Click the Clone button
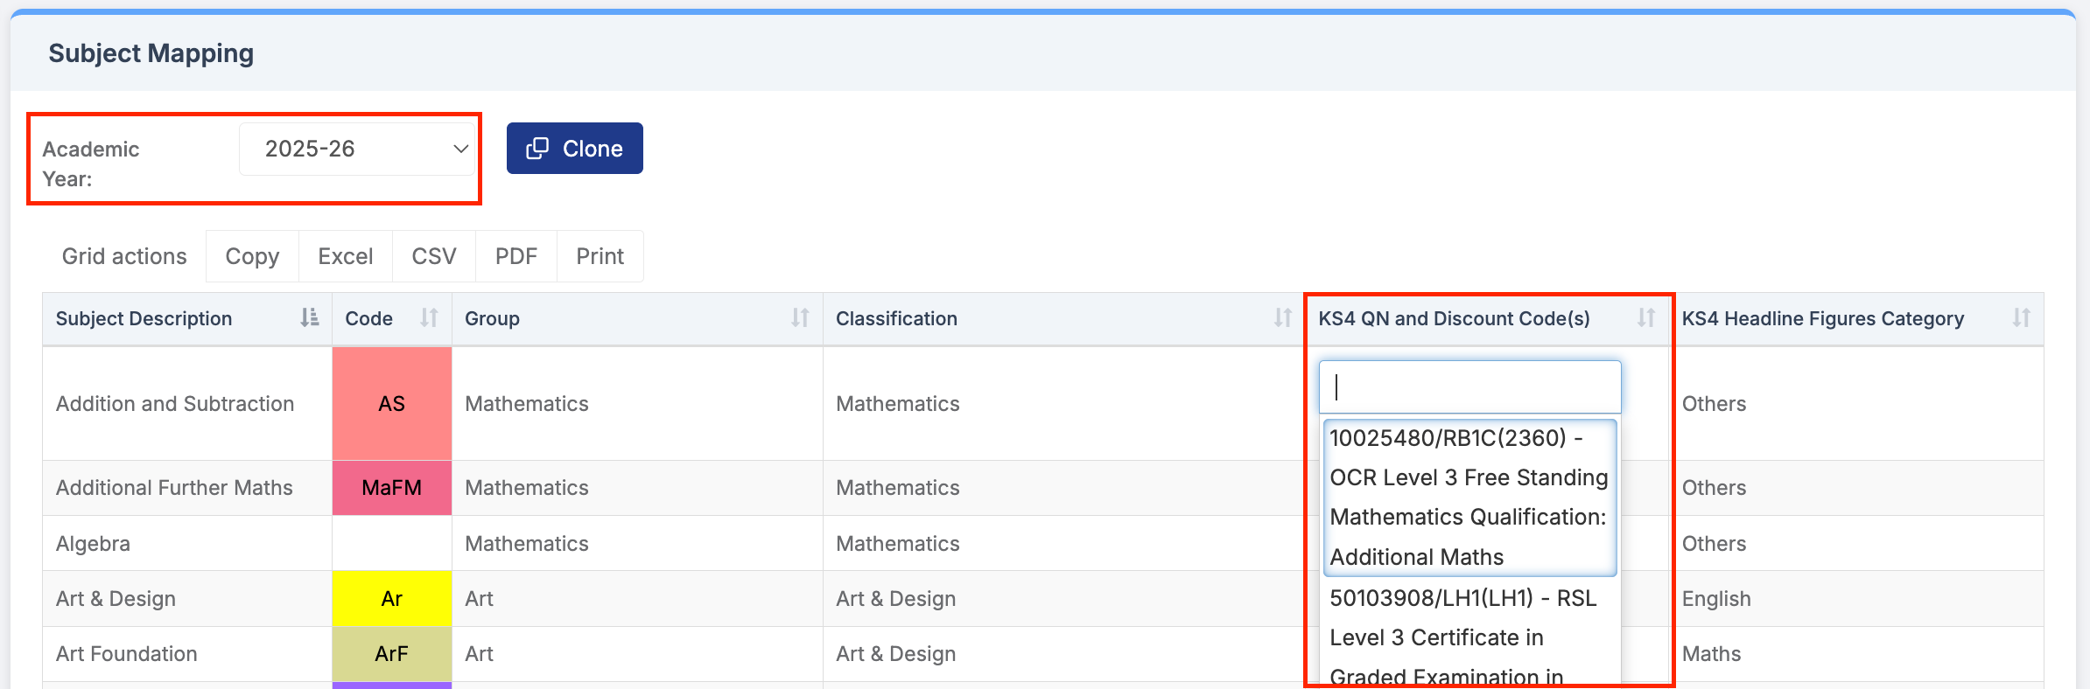Screen dimensions: 2090x689 click(x=575, y=149)
